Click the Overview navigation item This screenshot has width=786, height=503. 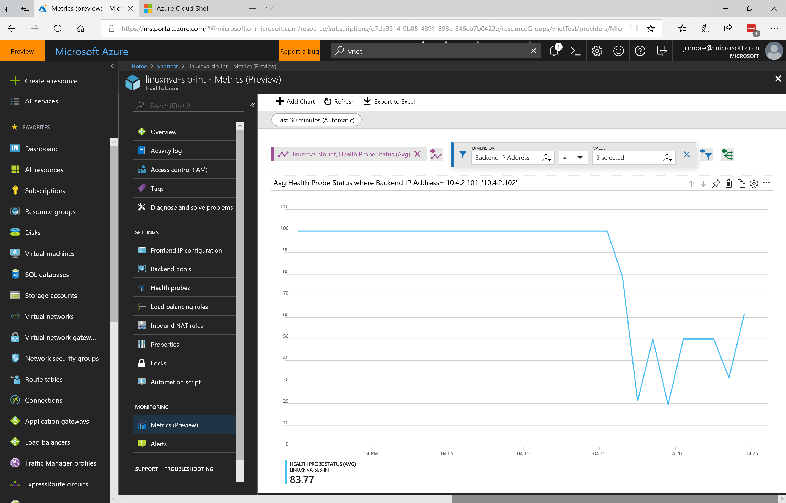pyautogui.click(x=163, y=132)
